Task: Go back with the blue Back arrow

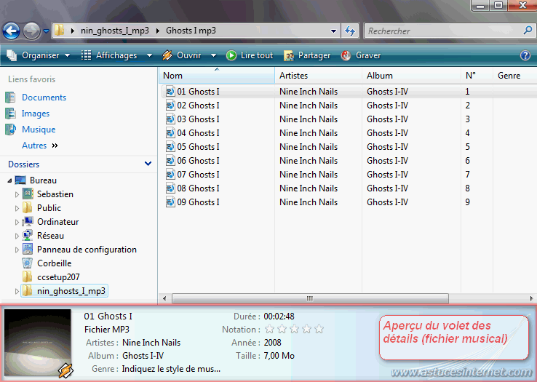Action: pos(11,31)
